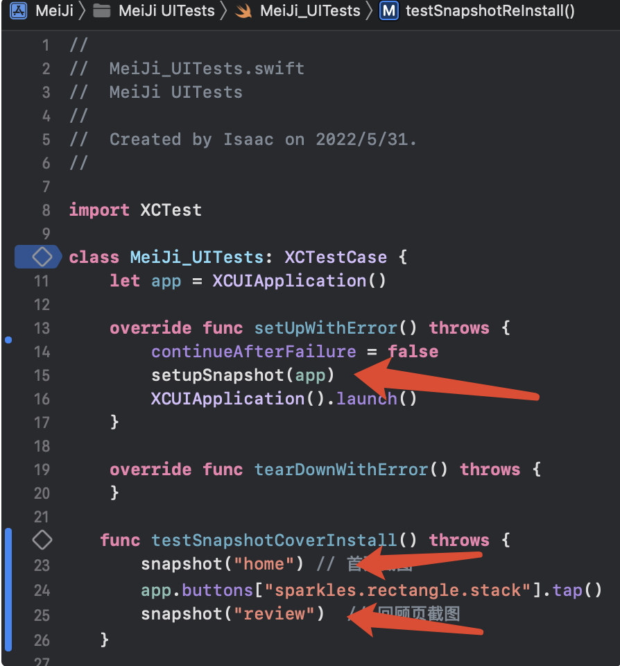This screenshot has width=620, height=666.
Task: Click 'setupSnapshot' call on line 15
Action: point(218,375)
